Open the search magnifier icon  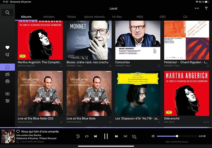(x=7, y=13)
